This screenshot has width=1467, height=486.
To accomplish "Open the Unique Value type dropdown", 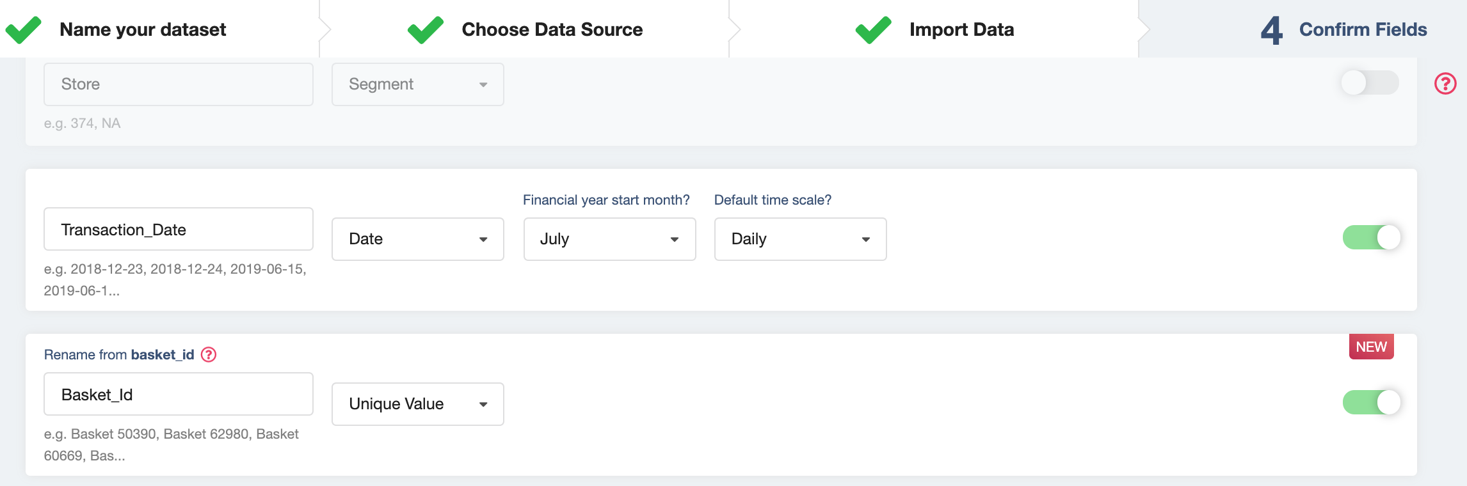I will pyautogui.click(x=417, y=404).
